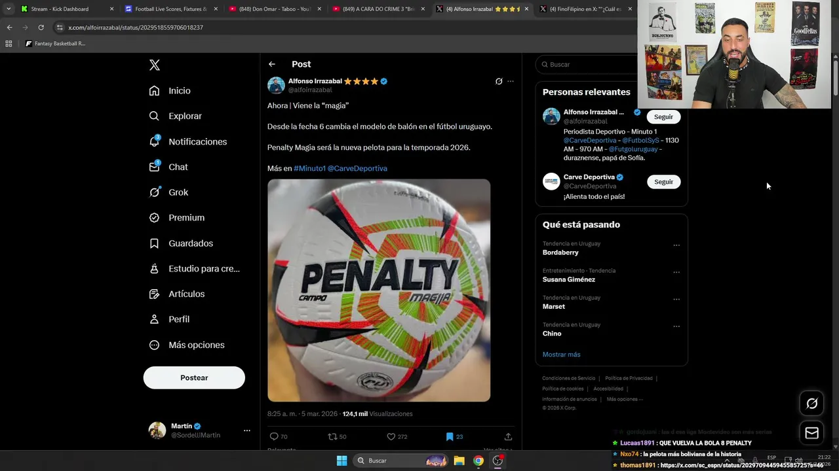
Task: Follow Alfonso Irrazabal with Seguir button
Action: (663, 116)
